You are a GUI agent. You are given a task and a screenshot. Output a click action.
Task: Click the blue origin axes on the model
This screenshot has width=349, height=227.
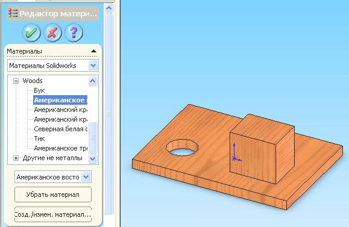pyautogui.click(x=236, y=152)
